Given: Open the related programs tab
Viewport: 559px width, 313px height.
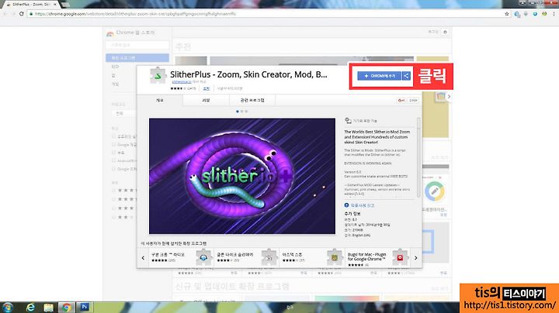Looking at the screenshot, I should pyautogui.click(x=252, y=100).
